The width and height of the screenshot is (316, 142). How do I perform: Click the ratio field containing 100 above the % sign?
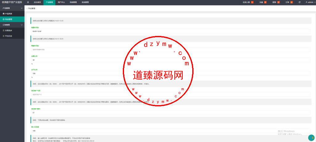171,73
